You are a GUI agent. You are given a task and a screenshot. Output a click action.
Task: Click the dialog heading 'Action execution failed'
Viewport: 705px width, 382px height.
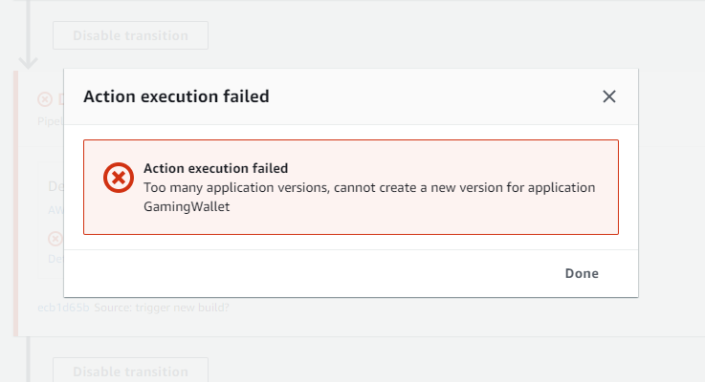pyautogui.click(x=176, y=96)
